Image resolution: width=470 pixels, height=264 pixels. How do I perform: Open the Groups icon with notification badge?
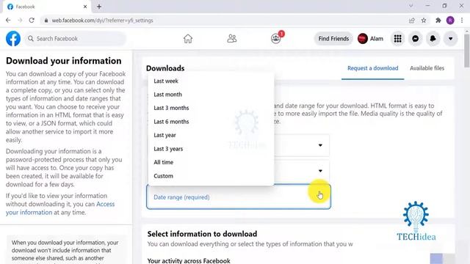(276, 39)
